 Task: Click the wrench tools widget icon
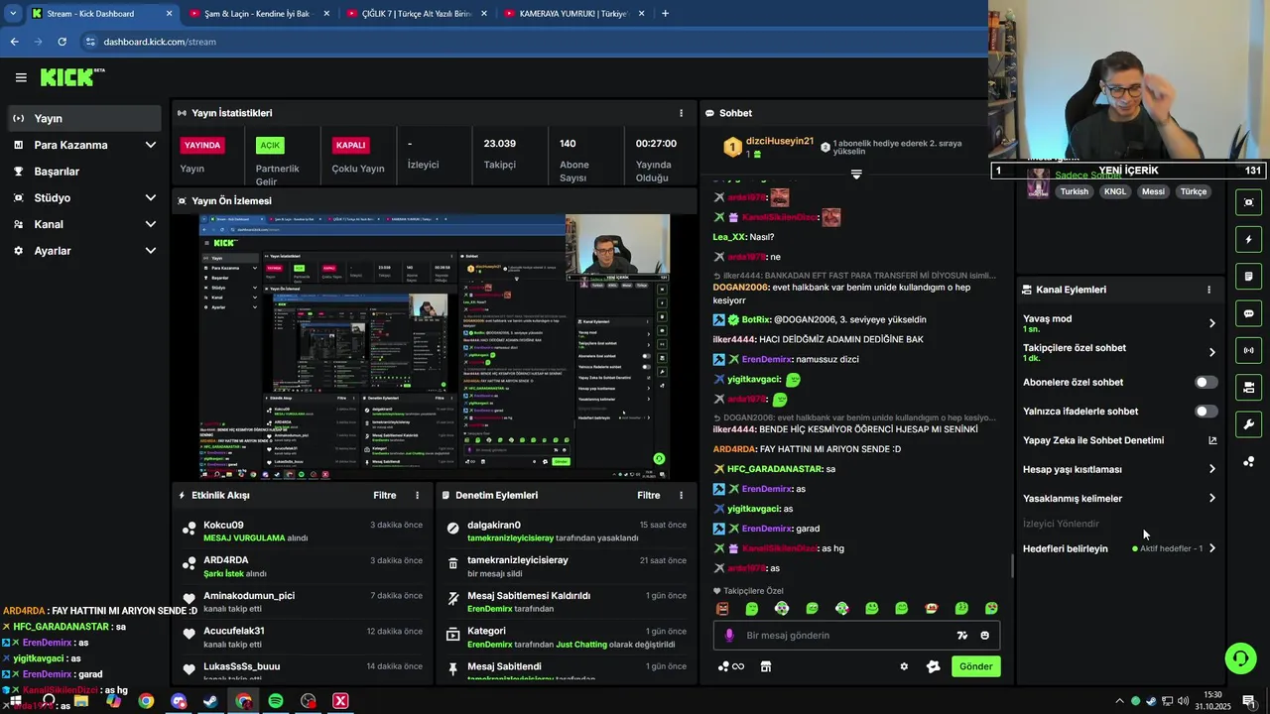(1248, 424)
